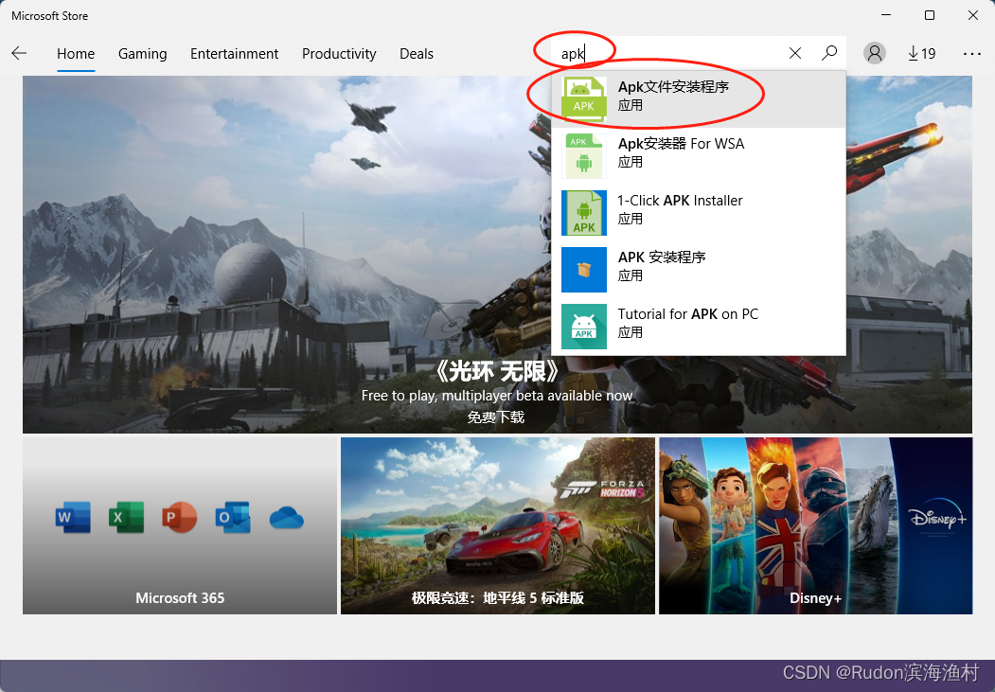Select the 1-Click APK Installer suggestion

point(699,213)
